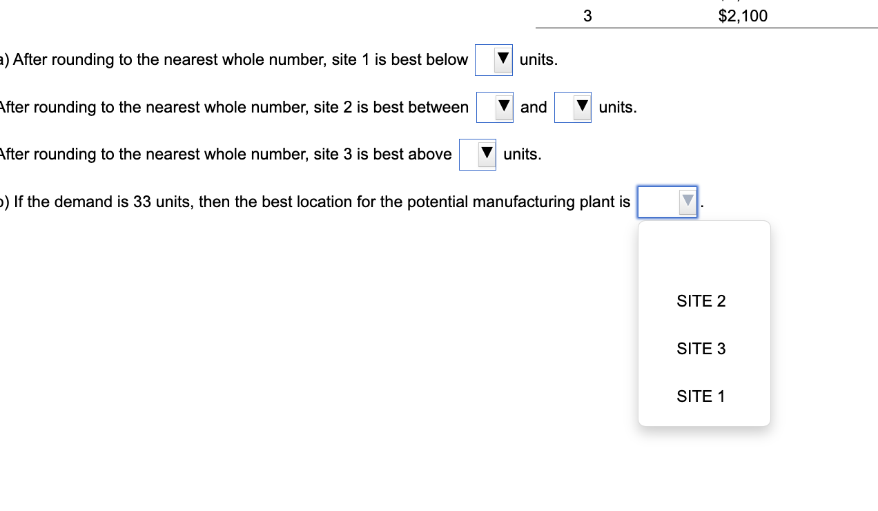
Task: Click the value 3 in the table row
Action: click(x=587, y=16)
